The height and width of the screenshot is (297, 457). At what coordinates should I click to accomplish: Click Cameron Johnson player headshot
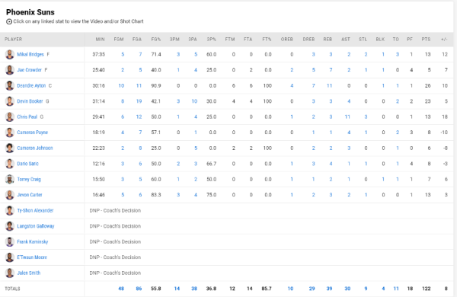pyautogui.click(x=10, y=148)
